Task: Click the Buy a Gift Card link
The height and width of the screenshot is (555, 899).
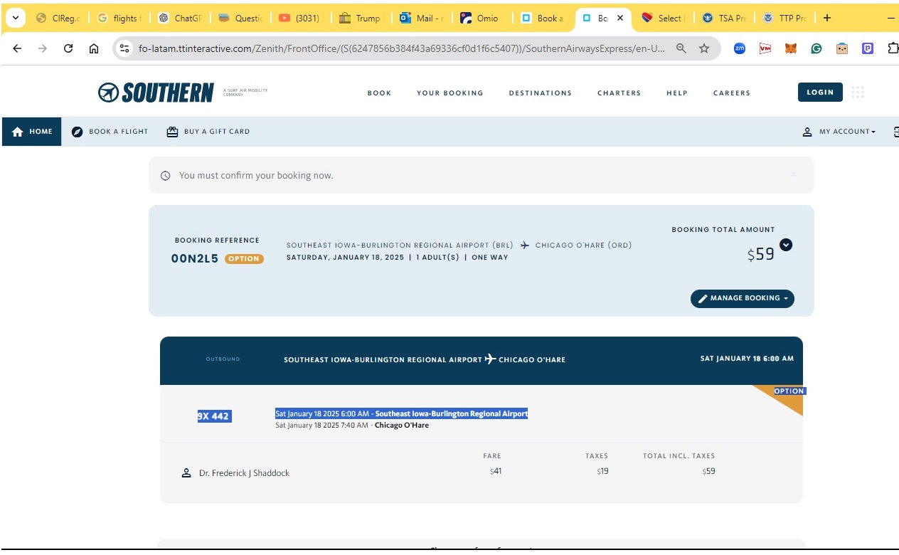Action: tap(208, 132)
